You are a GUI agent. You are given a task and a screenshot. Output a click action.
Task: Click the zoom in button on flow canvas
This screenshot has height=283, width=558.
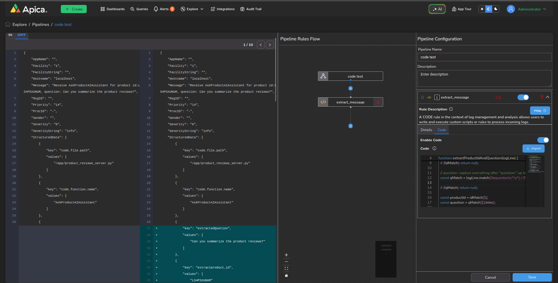(286, 255)
